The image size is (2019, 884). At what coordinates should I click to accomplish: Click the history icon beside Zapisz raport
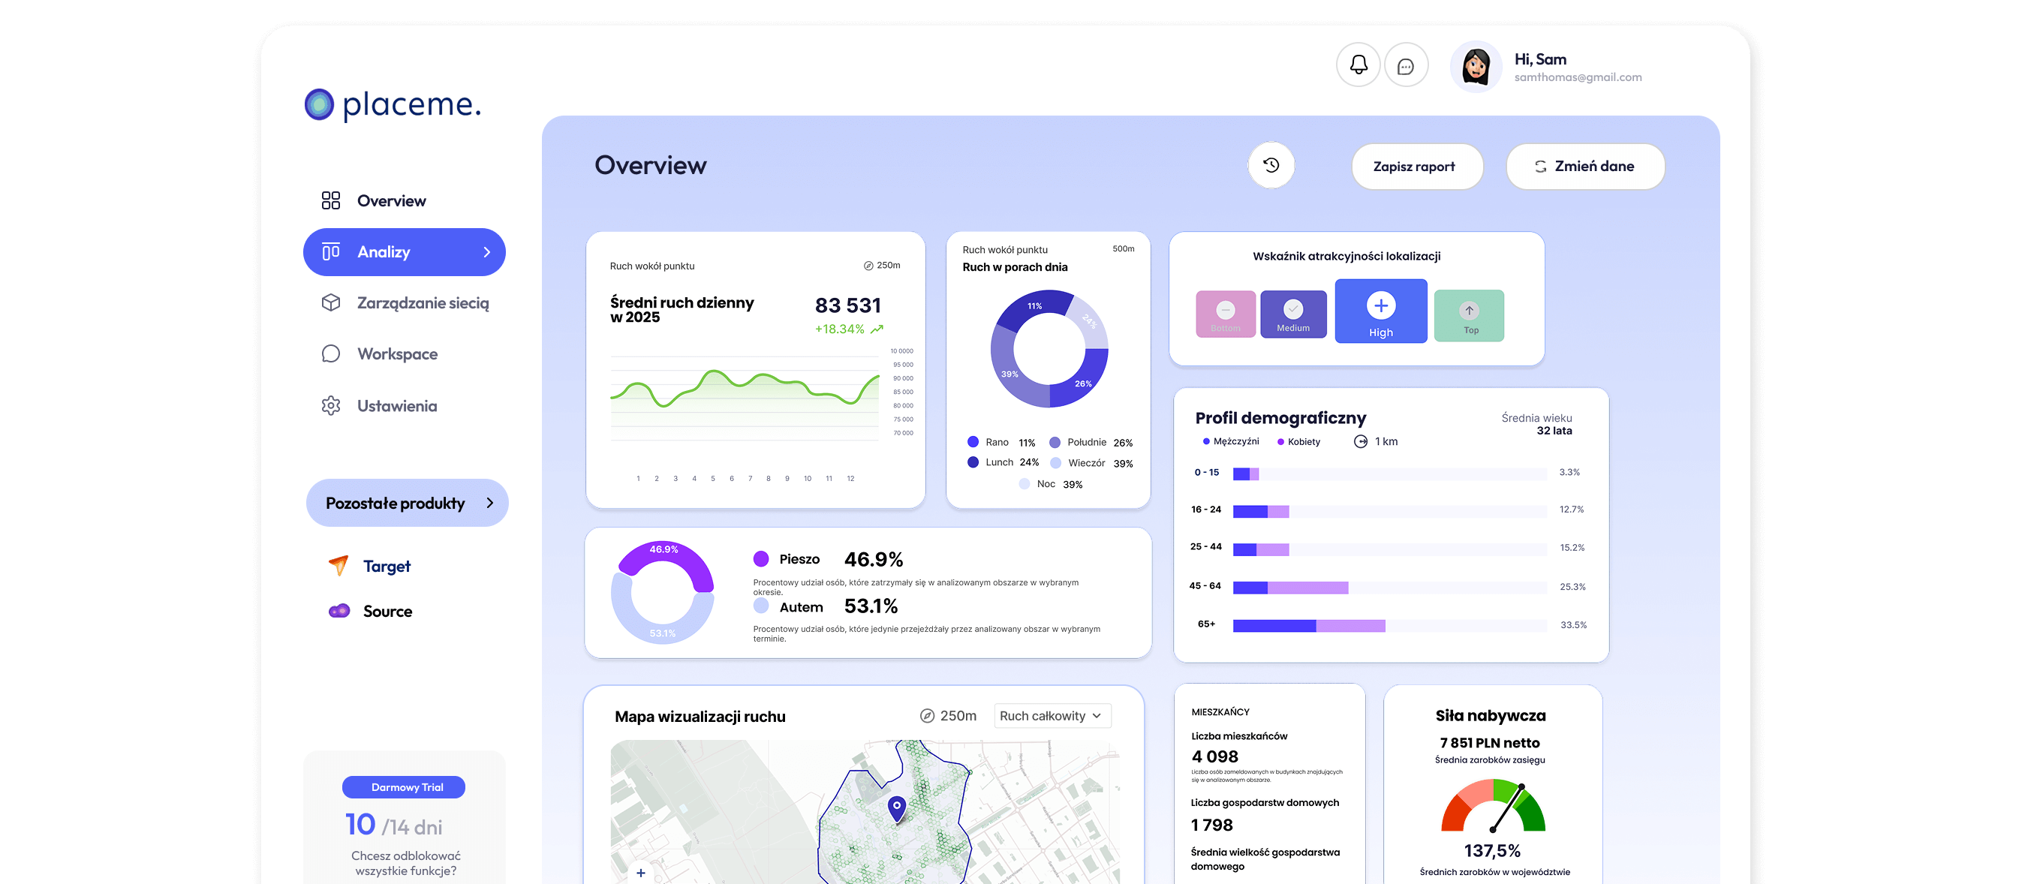[1271, 166]
